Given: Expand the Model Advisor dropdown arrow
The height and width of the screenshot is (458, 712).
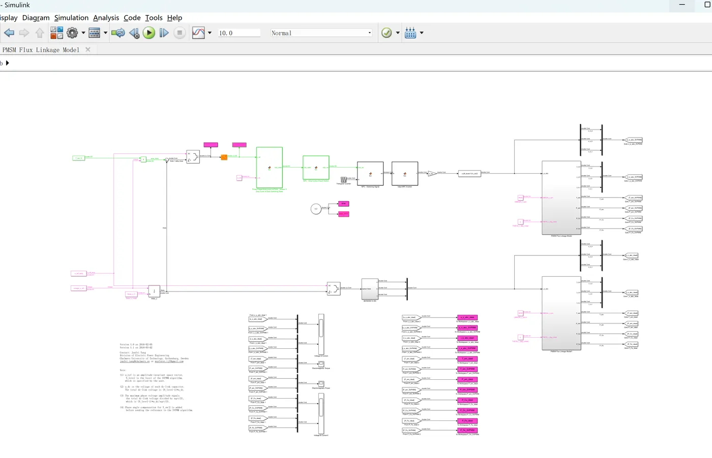Looking at the screenshot, I should 398,33.
